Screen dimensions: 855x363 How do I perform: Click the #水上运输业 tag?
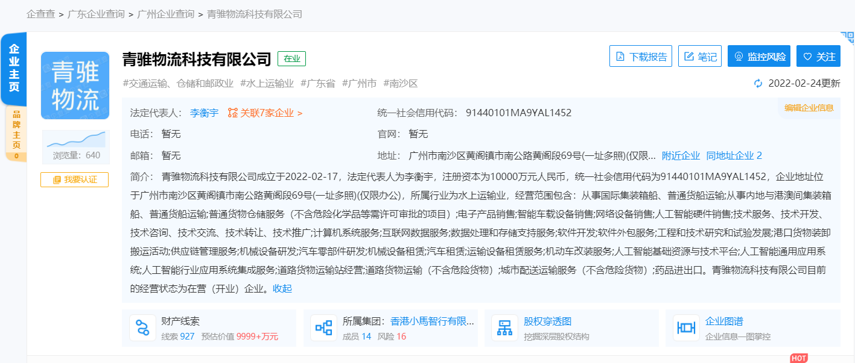pyautogui.click(x=267, y=84)
